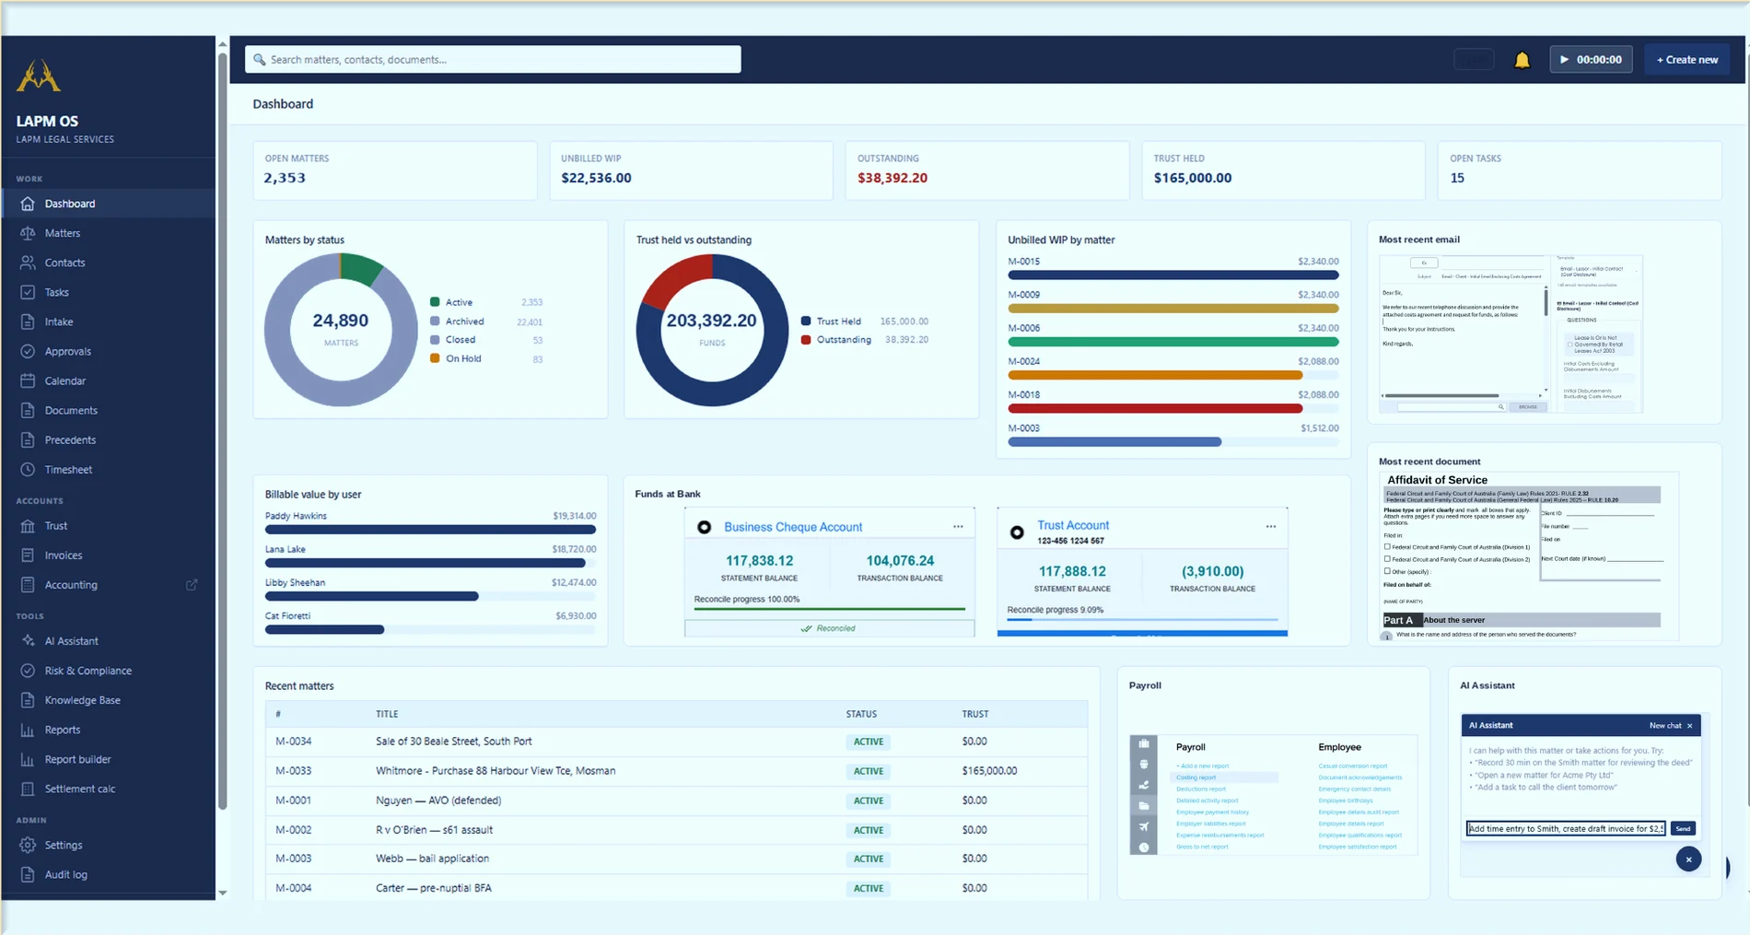This screenshot has height=935, width=1750.
Task: Open Business Cheque Account options menu
Action: coord(958,527)
